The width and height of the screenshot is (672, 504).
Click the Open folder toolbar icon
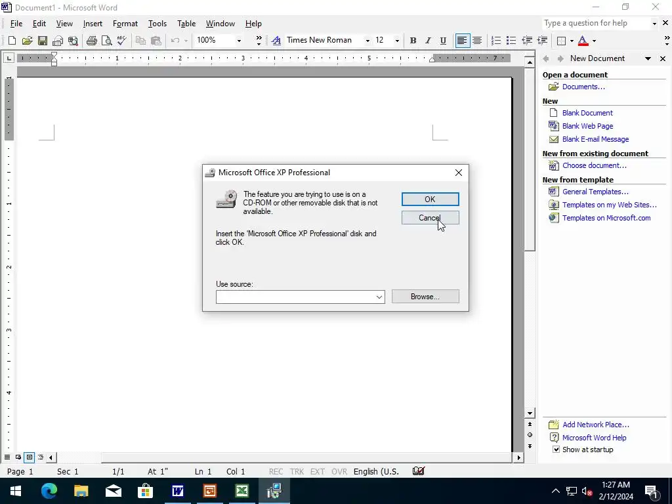pyautogui.click(x=27, y=41)
